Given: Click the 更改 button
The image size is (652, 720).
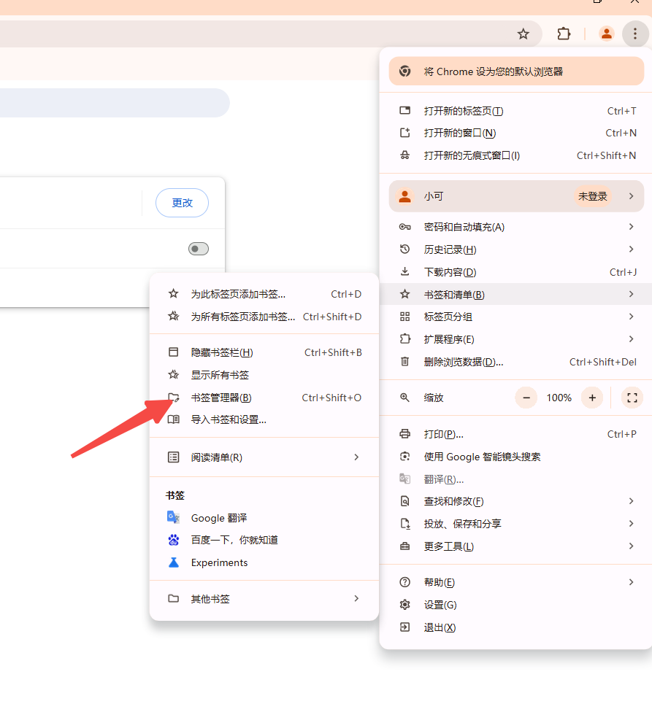Looking at the screenshot, I should [x=183, y=203].
